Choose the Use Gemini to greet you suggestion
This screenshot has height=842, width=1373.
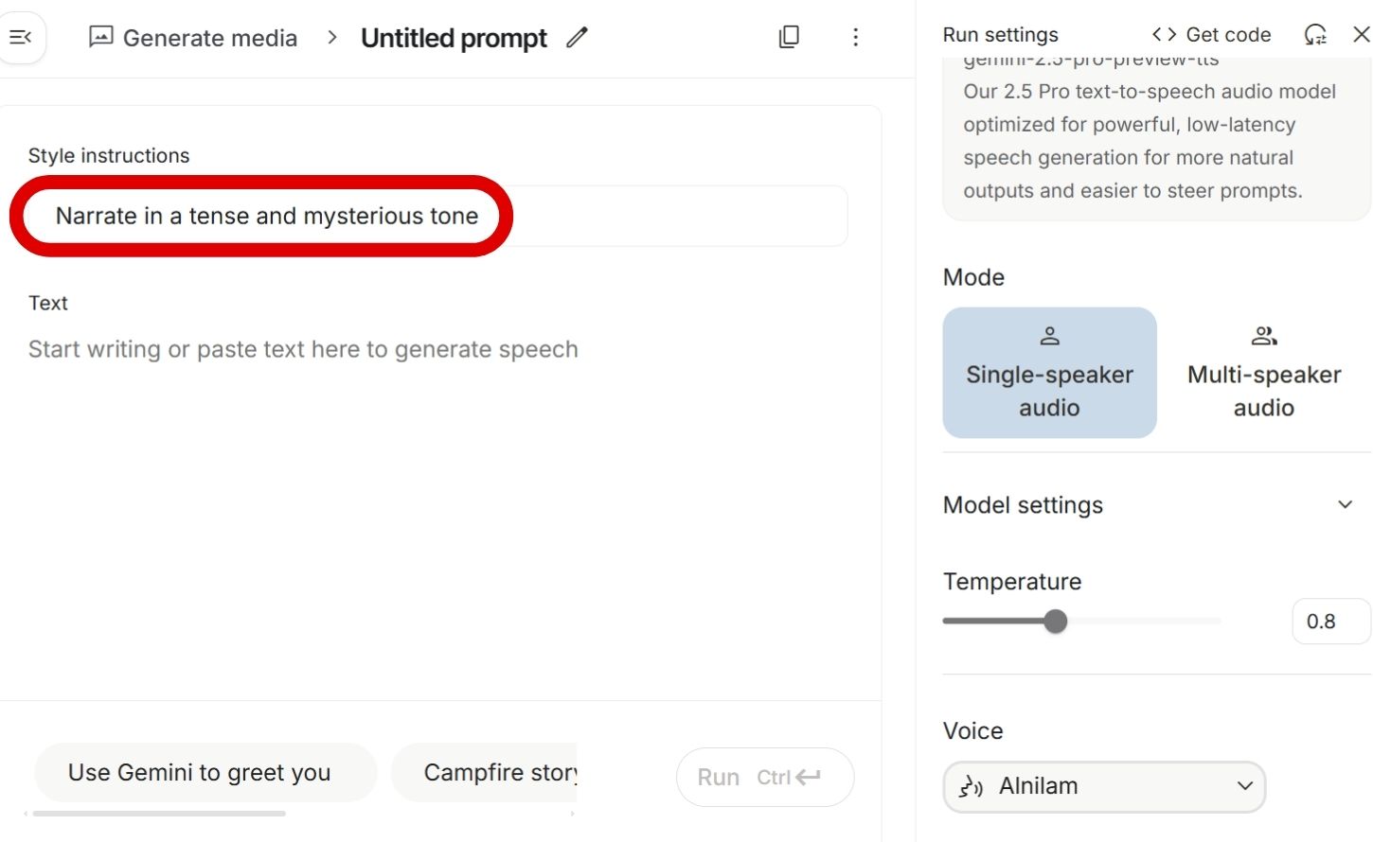click(199, 773)
